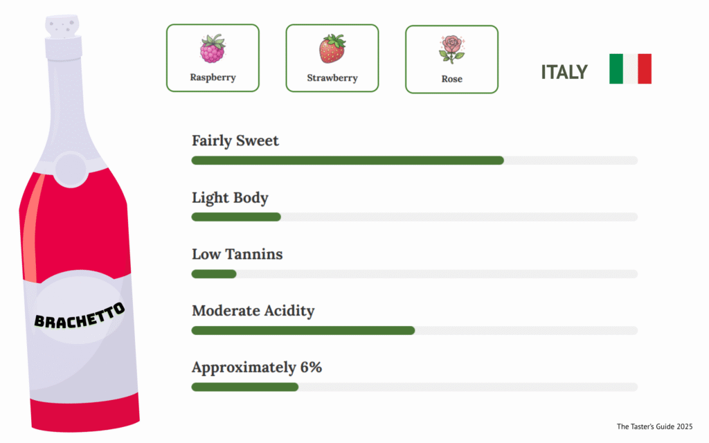Click the Approximately 6% alcohol bar
This screenshot has height=443, width=709.
[x=414, y=387]
